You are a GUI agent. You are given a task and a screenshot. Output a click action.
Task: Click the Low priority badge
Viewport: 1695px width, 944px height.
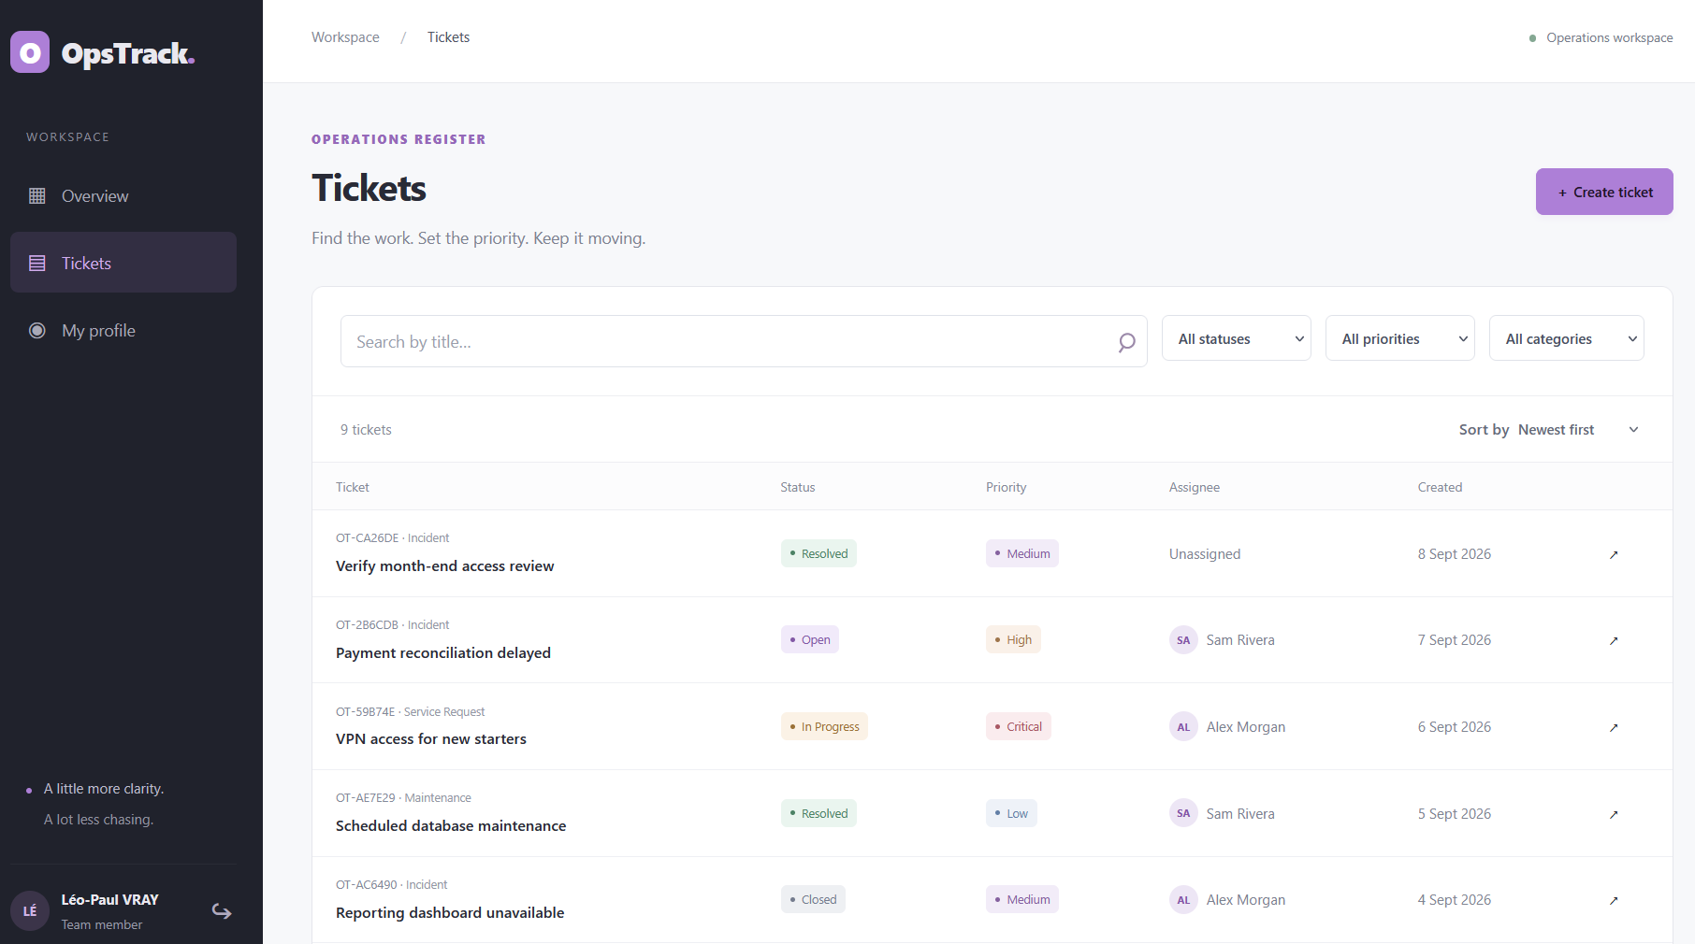pyautogui.click(x=1011, y=813)
